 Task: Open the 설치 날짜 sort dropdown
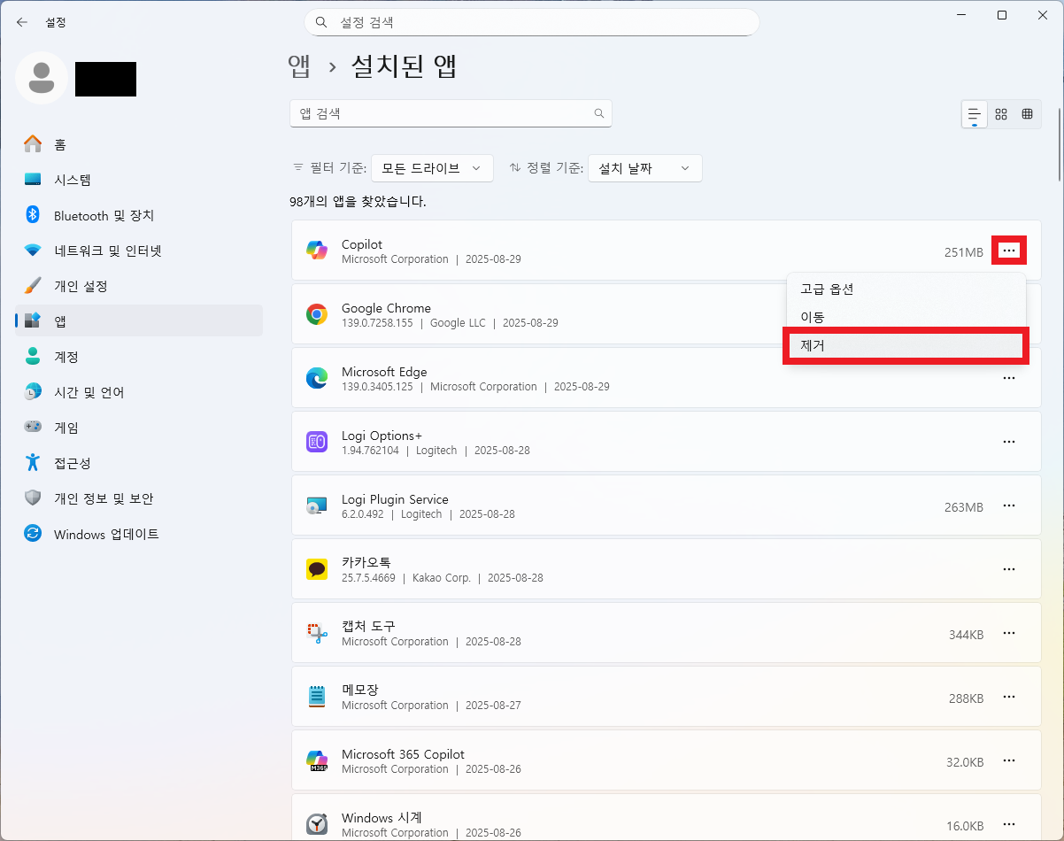click(644, 168)
